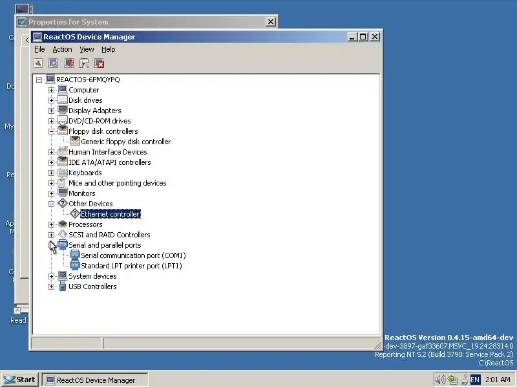Expand the DVD/CD-ROM drives category
Screen dimensions: 517x388
(x=51, y=121)
